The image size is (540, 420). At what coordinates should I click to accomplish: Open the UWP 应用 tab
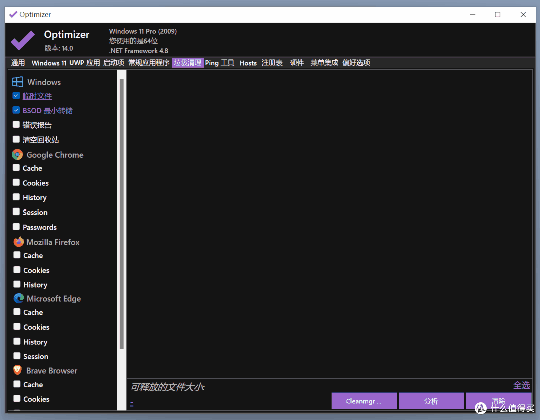point(85,63)
